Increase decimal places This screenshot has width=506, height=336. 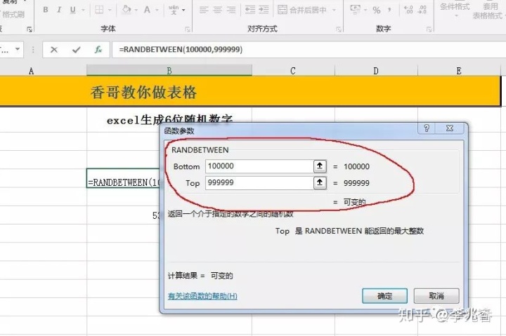pos(408,10)
